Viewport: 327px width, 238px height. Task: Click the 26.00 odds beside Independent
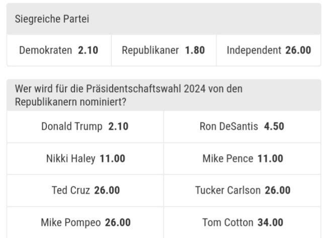click(x=298, y=50)
